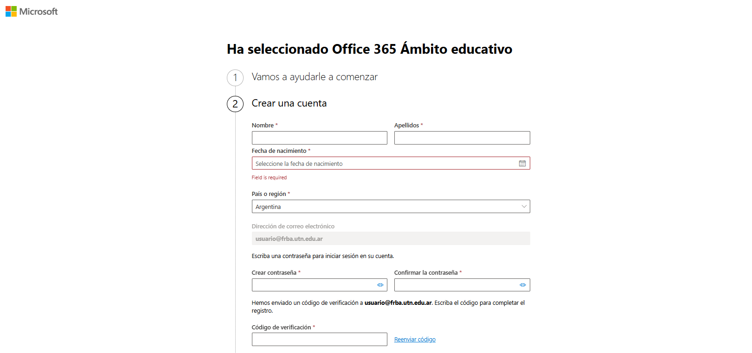Click into the Confirmar la contraseña field
752x353 pixels.
pyautogui.click(x=456, y=285)
